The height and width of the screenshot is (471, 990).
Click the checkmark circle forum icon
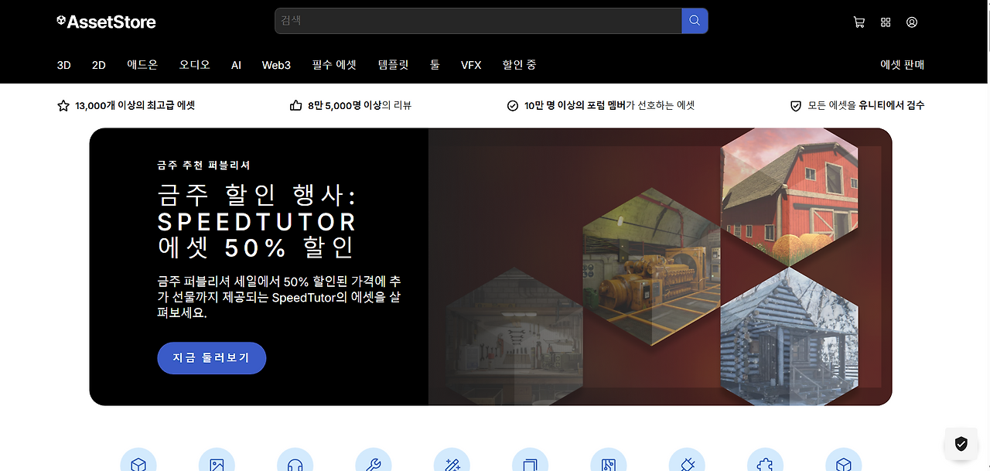[x=512, y=105]
